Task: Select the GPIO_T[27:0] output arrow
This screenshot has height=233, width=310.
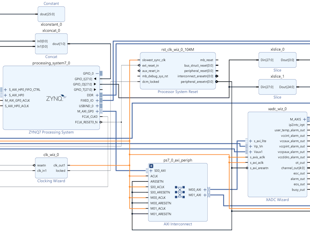Action: [x=95, y=89]
